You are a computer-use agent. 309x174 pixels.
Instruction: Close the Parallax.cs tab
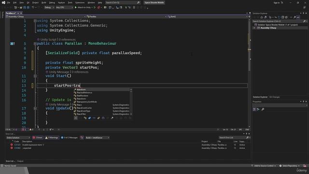pyautogui.click(x=21, y=13)
